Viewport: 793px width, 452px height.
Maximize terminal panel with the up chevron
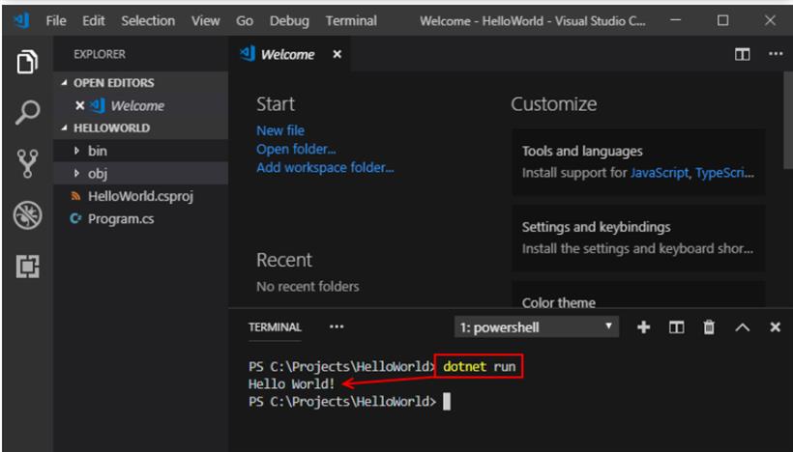(x=742, y=327)
